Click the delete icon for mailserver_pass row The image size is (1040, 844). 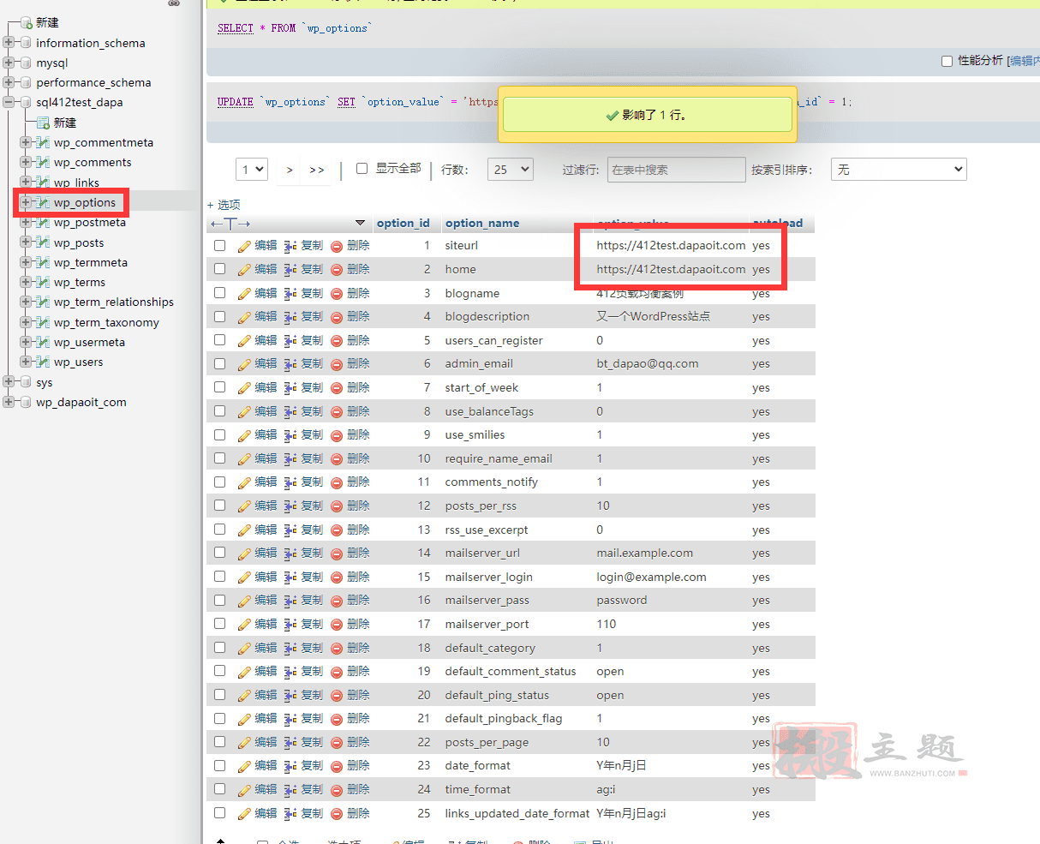pyautogui.click(x=337, y=601)
